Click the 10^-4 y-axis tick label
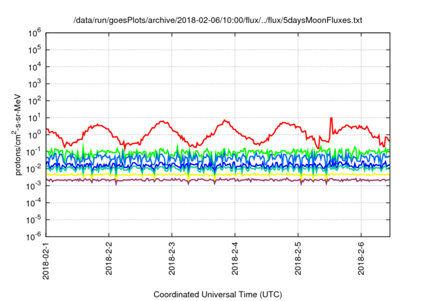430x301 pixels. point(34,203)
